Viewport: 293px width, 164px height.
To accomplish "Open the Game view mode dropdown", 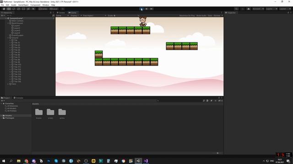I will click(x=62, y=15).
